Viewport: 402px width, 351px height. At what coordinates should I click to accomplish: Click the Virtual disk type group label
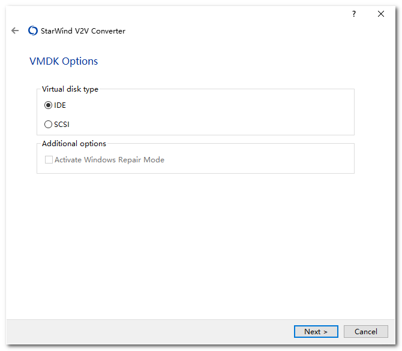pyautogui.click(x=70, y=89)
